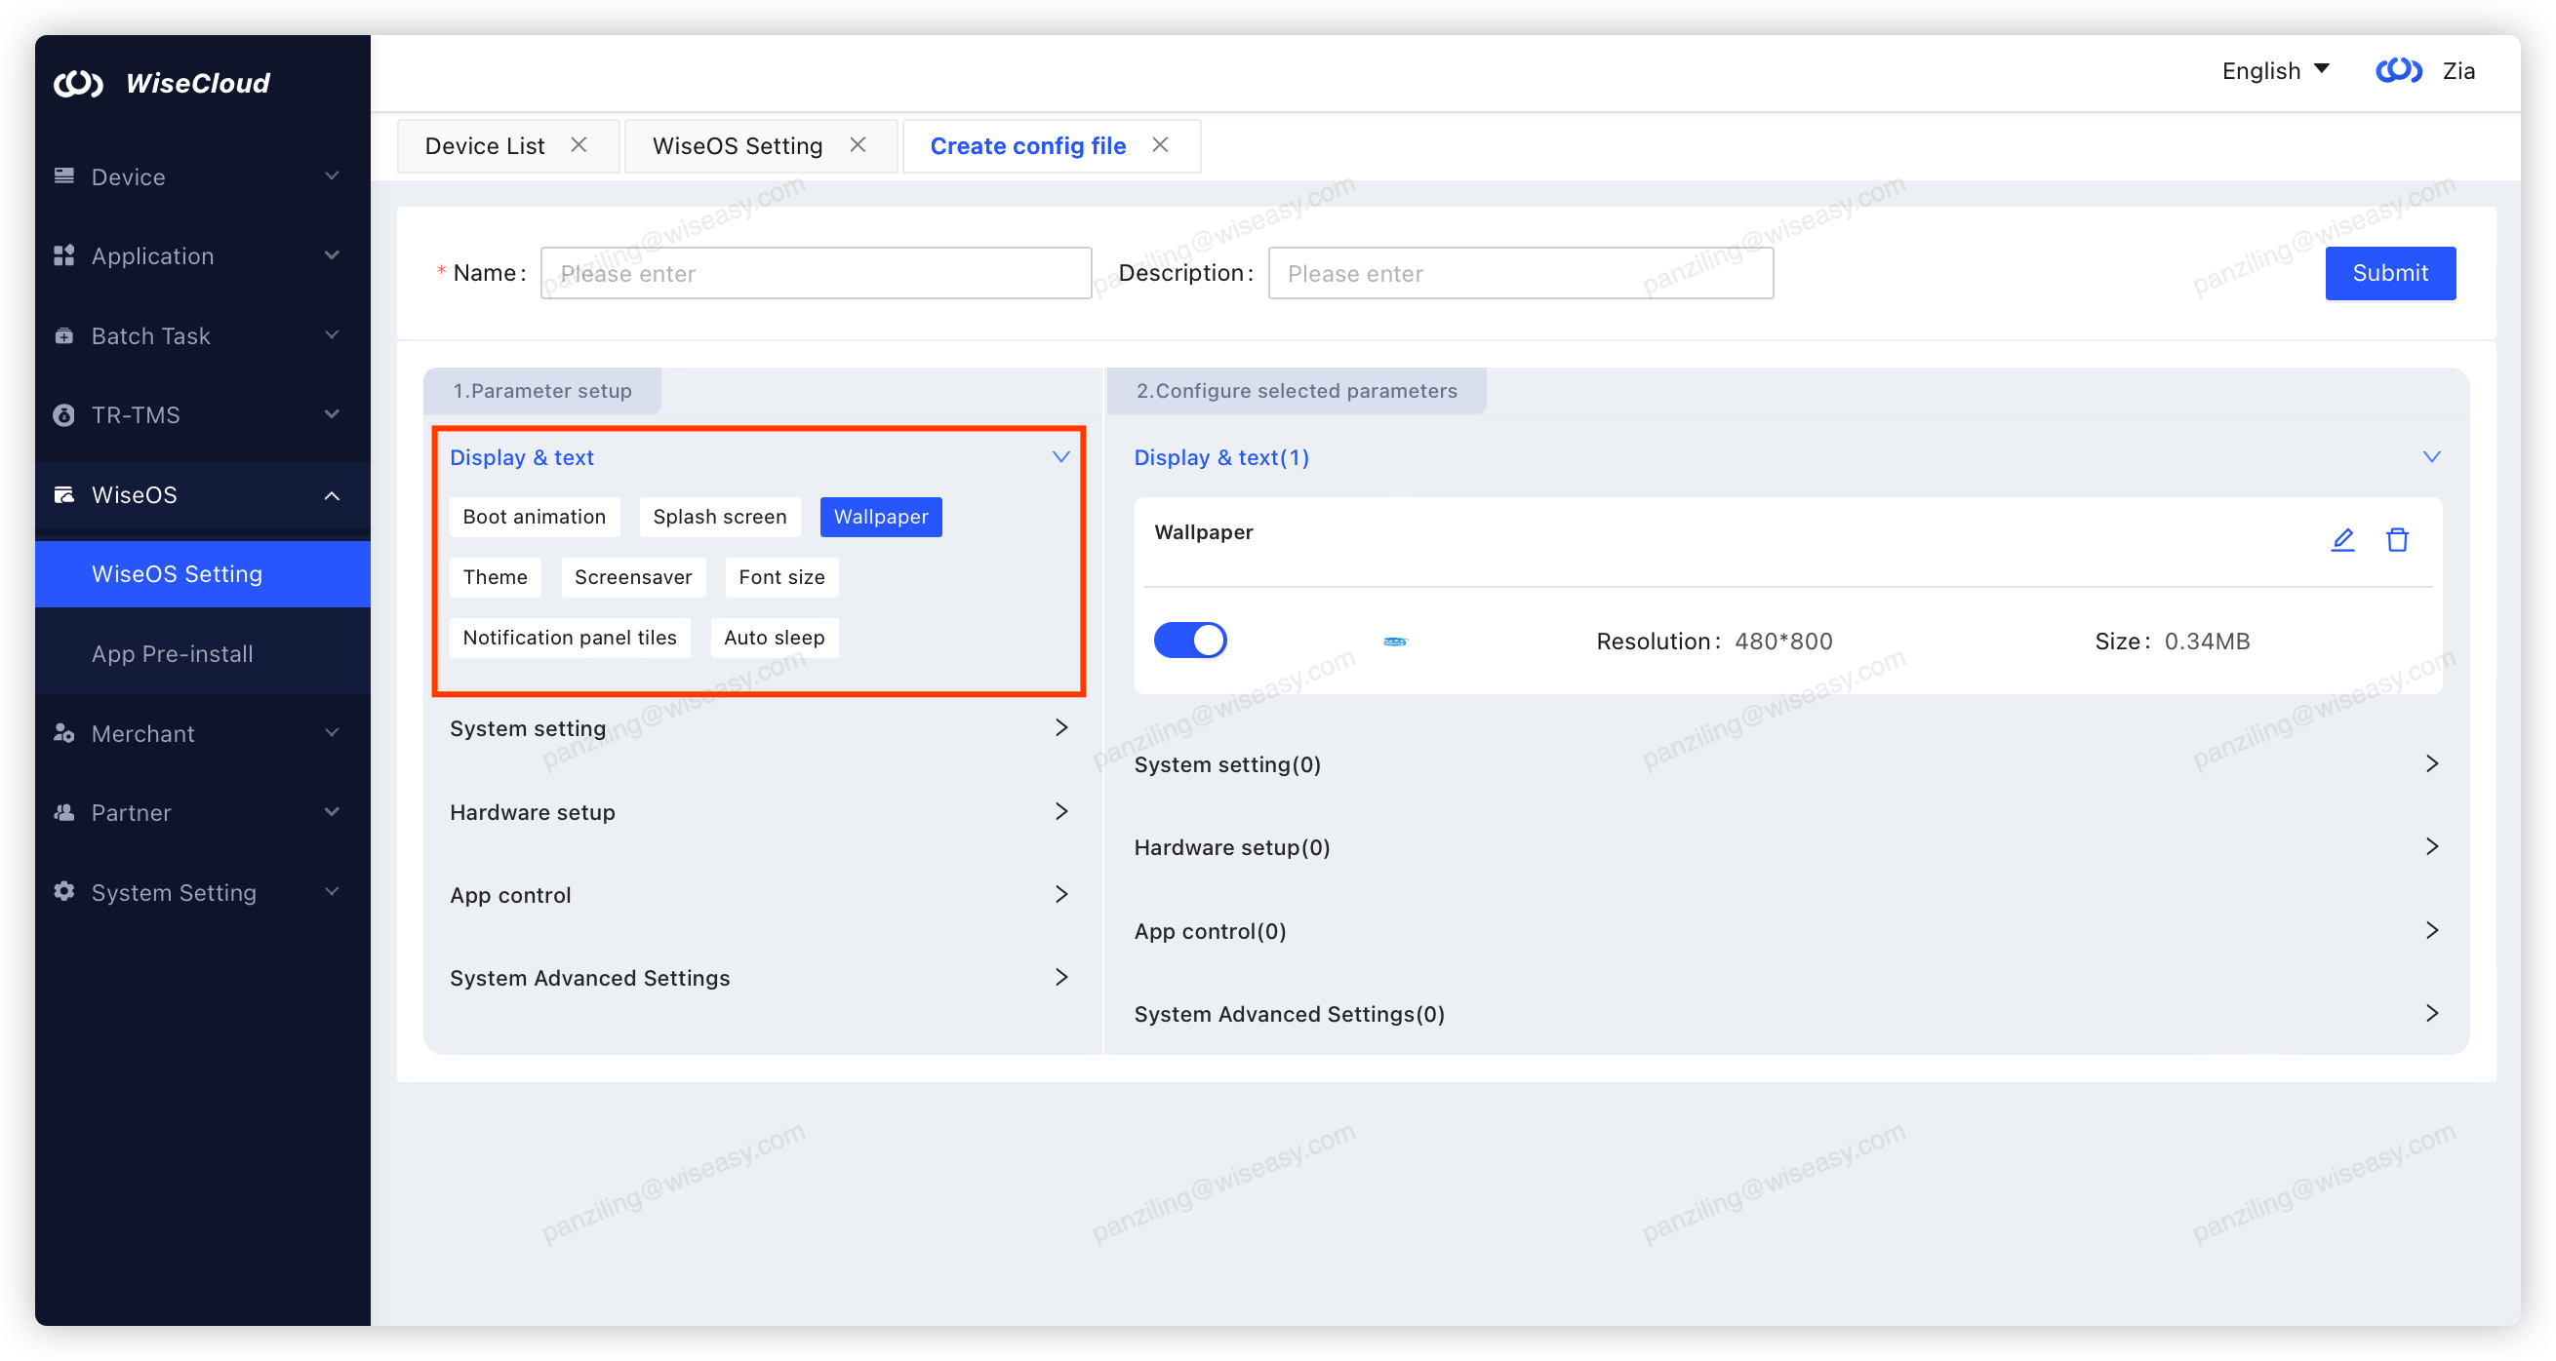Click the delete trash icon for Wallpaper
2556x1361 pixels.
click(x=2397, y=540)
